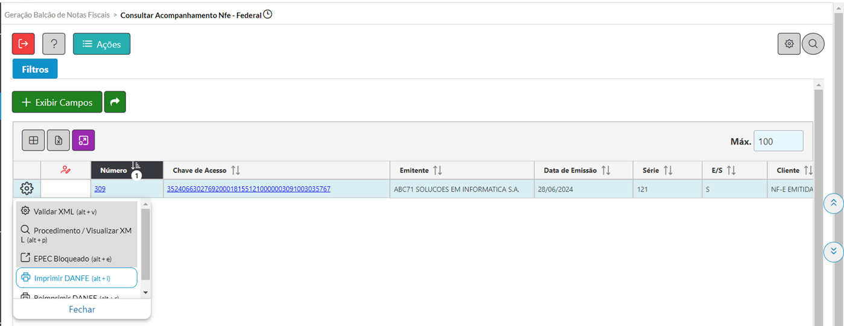Viewport: 844px width, 326px height.
Task: Select the 28/06/2024 date cell
Action: coord(583,189)
